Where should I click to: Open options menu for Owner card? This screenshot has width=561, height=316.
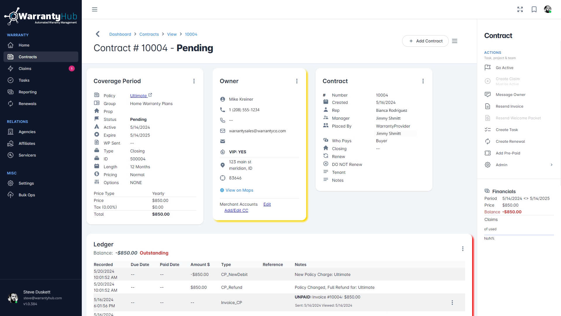pyautogui.click(x=297, y=81)
